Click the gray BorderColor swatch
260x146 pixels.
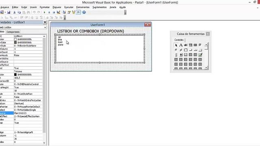click(15, 42)
